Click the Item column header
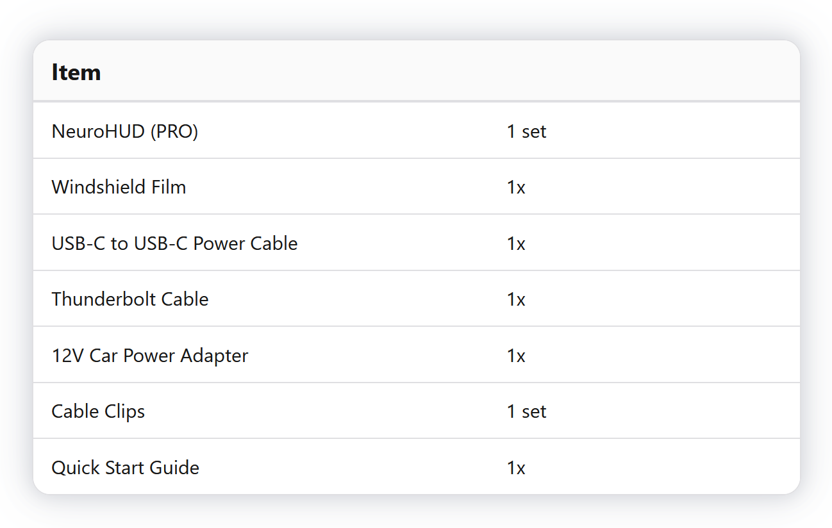Viewport: 832px width, 528px height. (x=76, y=72)
